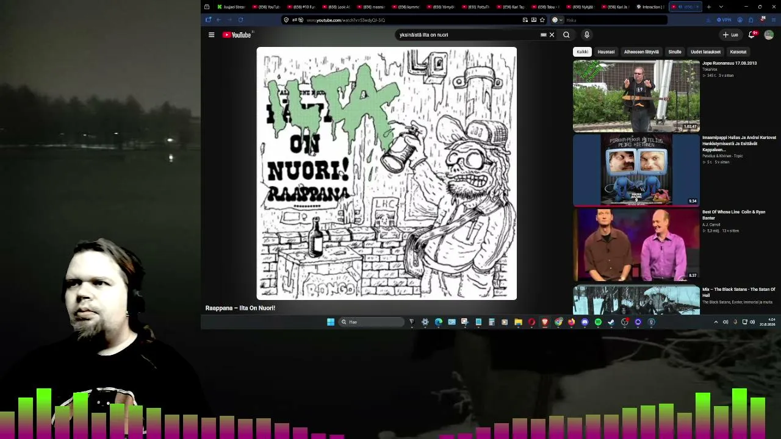The height and width of the screenshot is (439, 781).
Task: Open Jope Ruonansuu 17.08.2013 title link
Action: [x=729, y=63]
